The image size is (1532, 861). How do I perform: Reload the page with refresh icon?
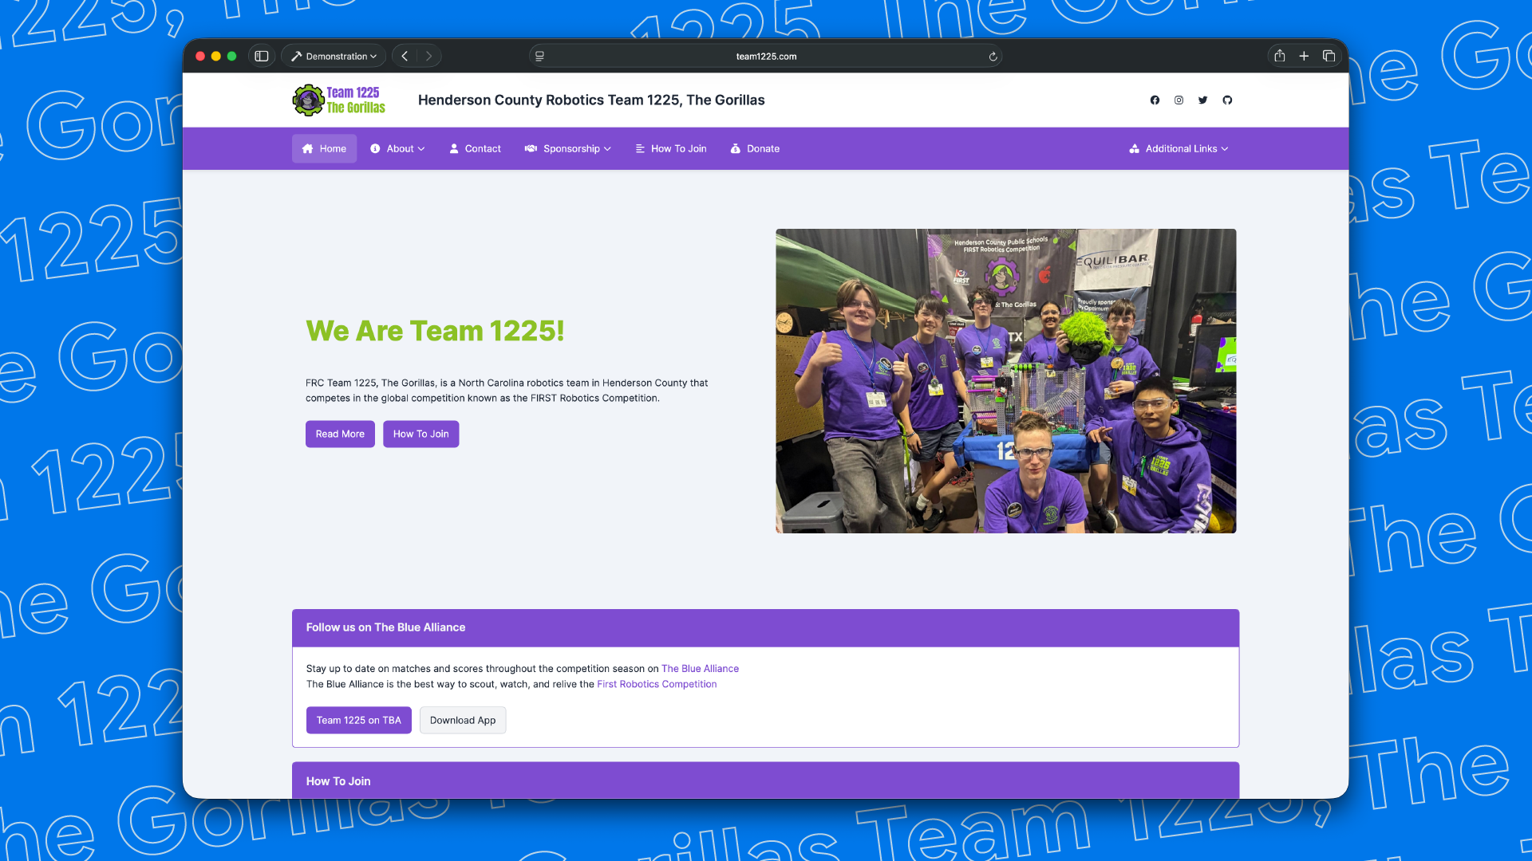(x=993, y=57)
